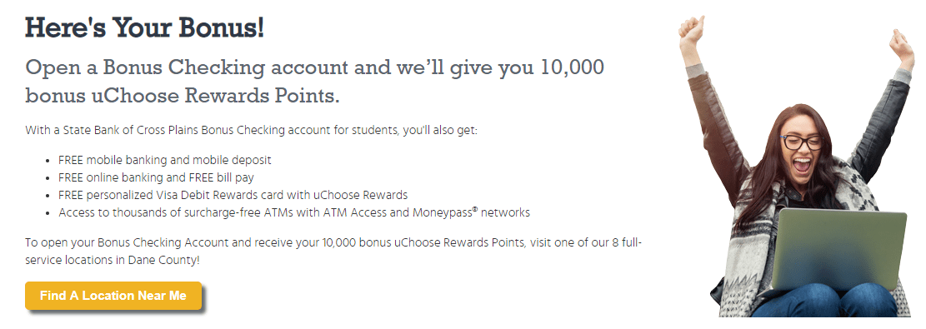
Task: Click the Find A Location Near Me button
Action: (x=113, y=296)
